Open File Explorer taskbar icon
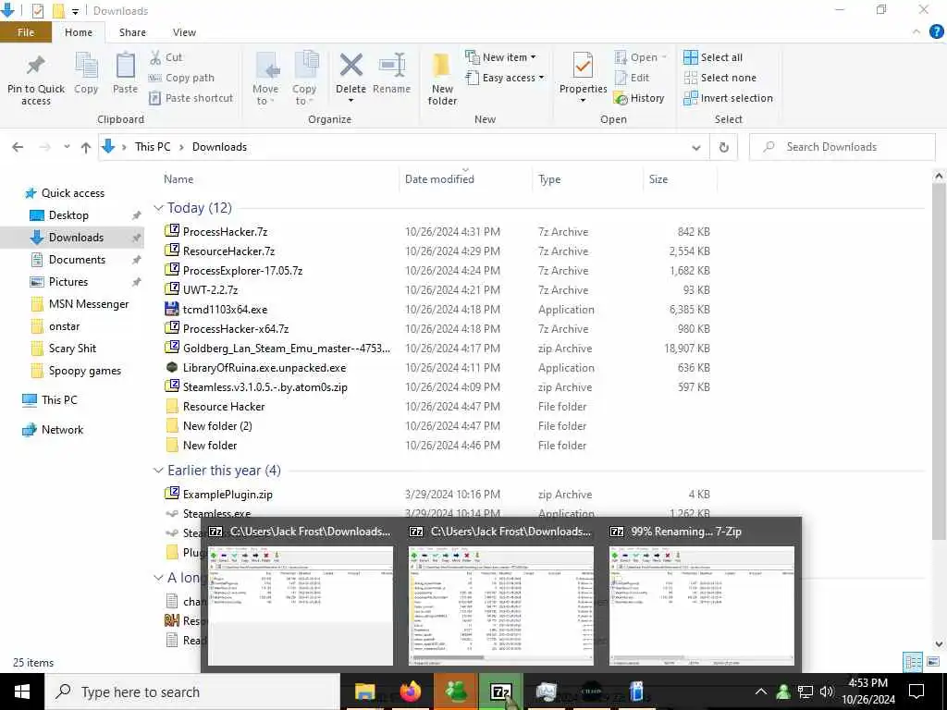The height and width of the screenshot is (710, 947). pos(364,692)
